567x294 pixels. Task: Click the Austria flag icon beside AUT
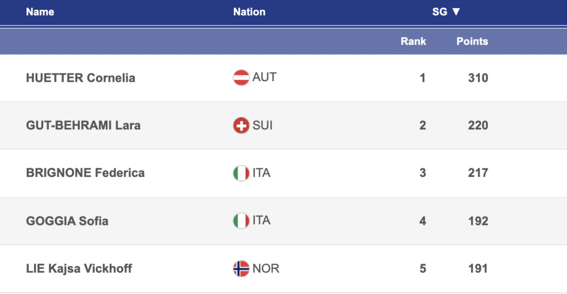tap(241, 77)
